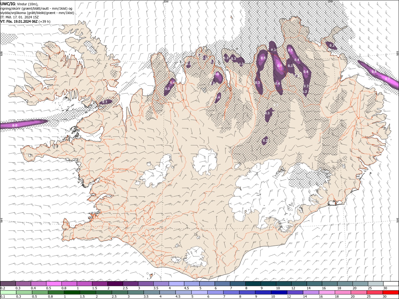Select the upper legend swatch between 8 and 9
399x299 pixels.
click(x=253, y=284)
